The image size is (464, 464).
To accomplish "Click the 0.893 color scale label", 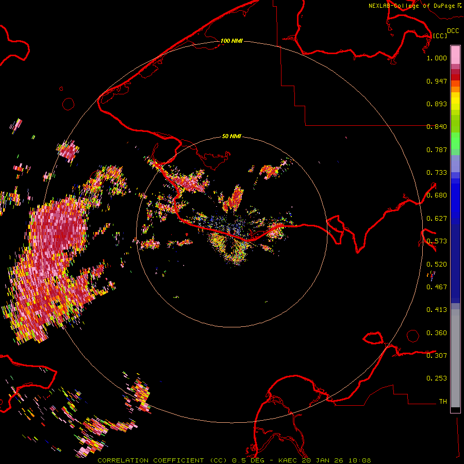I will (x=437, y=104).
